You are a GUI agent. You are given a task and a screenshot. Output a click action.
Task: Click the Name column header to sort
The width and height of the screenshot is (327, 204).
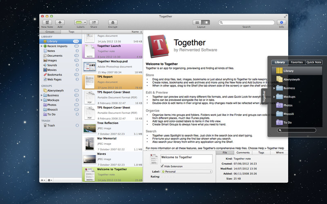[x=134, y=31]
